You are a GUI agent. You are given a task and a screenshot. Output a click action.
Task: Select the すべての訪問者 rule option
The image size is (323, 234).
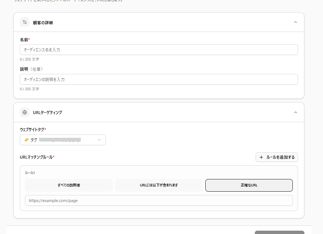pyautogui.click(x=69, y=185)
